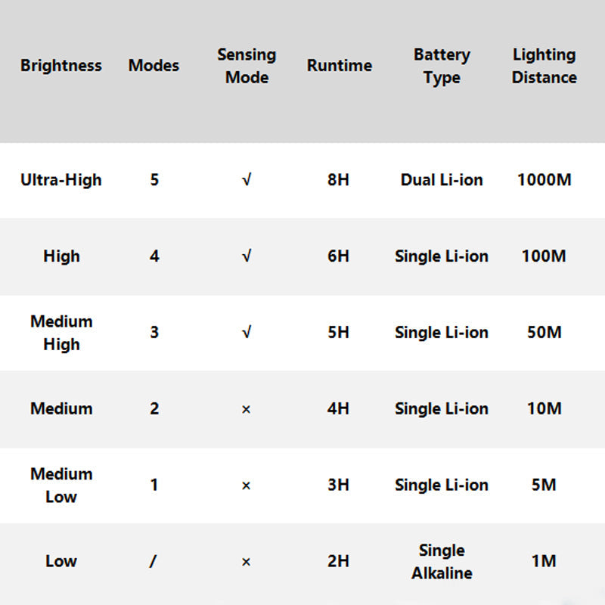The height and width of the screenshot is (605, 605).
Task: Click the 1000M lighting distance value
Action: (x=544, y=180)
